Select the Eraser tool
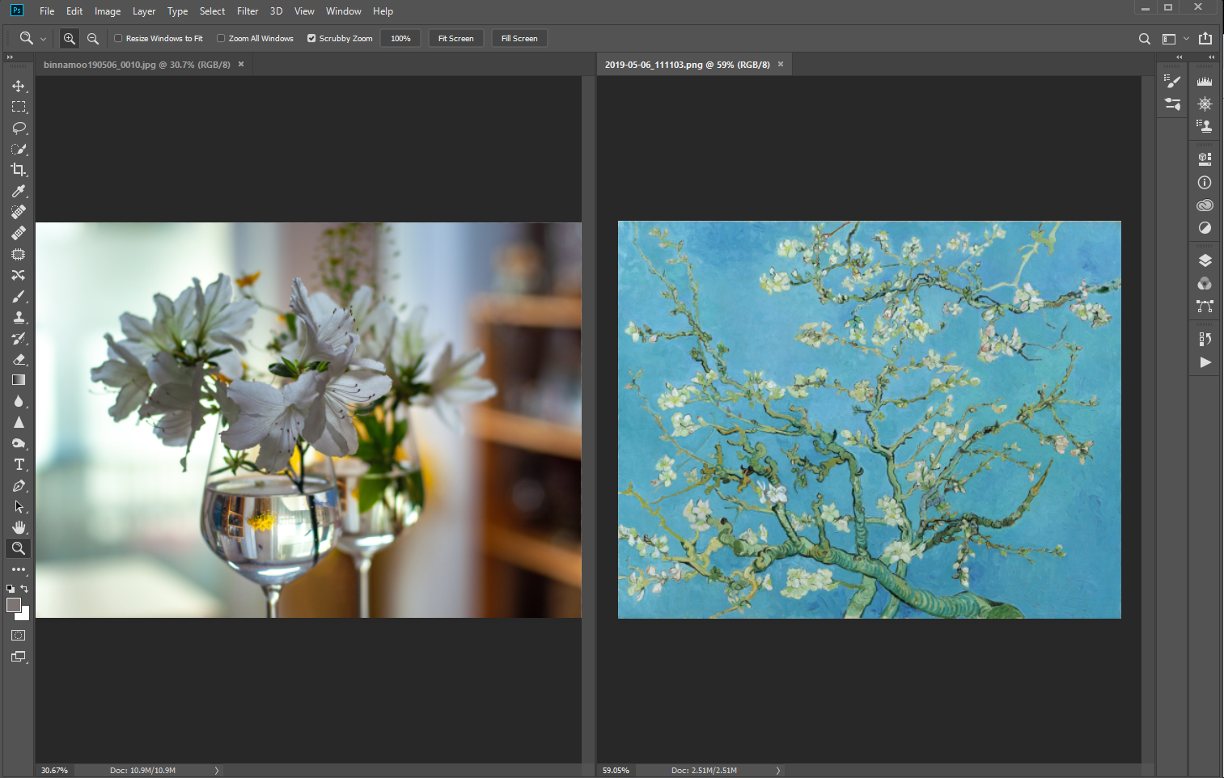 [19, 359]
